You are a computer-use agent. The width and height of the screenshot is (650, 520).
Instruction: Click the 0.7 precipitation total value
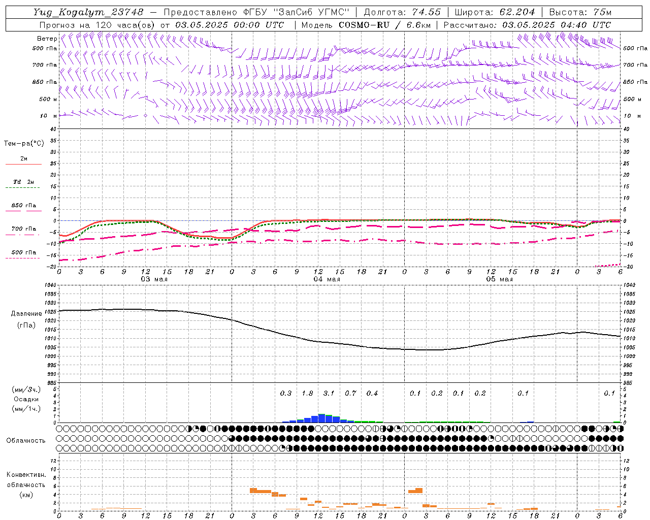tap(350, 393)
